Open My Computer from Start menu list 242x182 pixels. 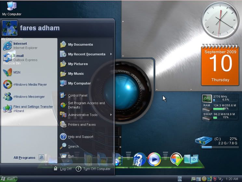(86, 83)
